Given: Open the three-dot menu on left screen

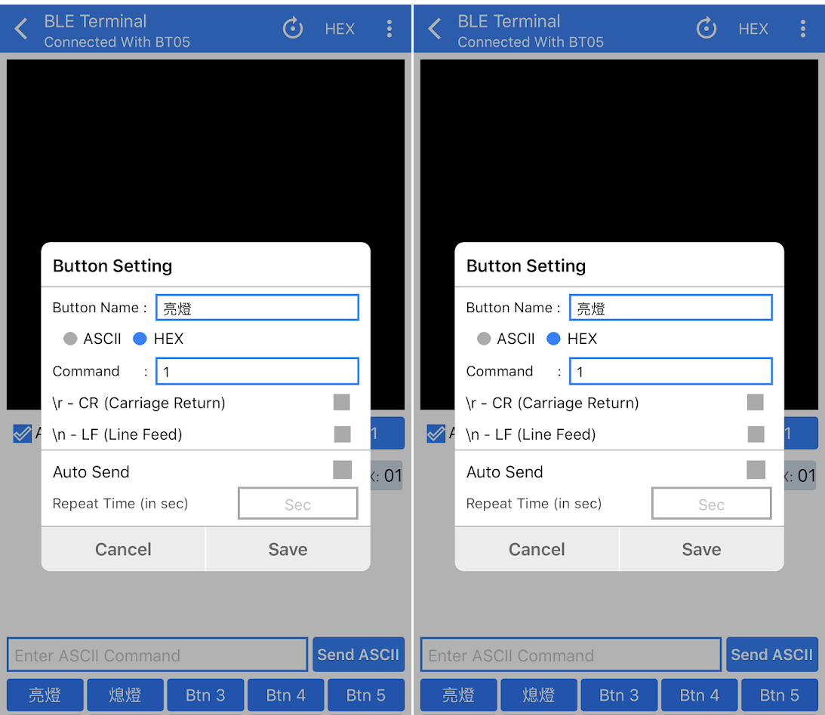Looking at the screenshot, I should point(389,29).
